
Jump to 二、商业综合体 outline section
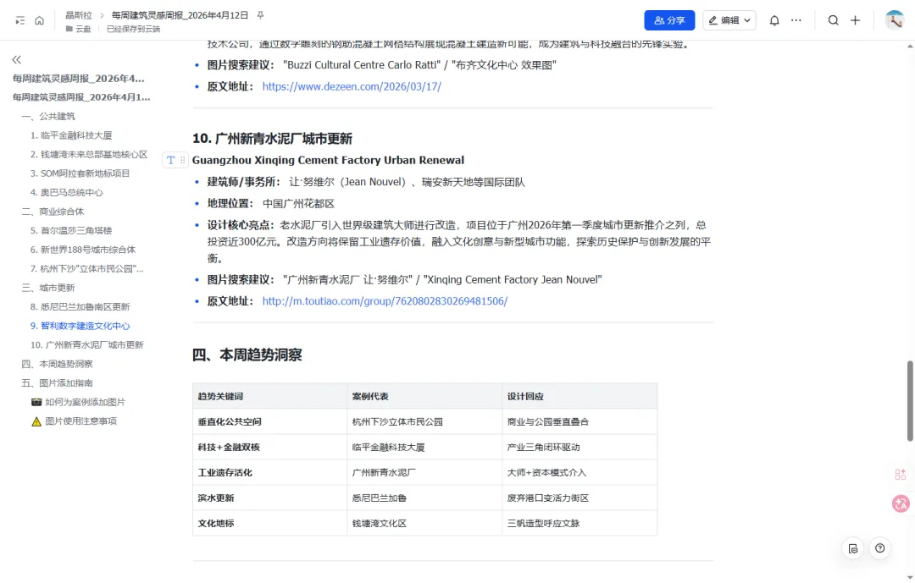tap(53, 212)
